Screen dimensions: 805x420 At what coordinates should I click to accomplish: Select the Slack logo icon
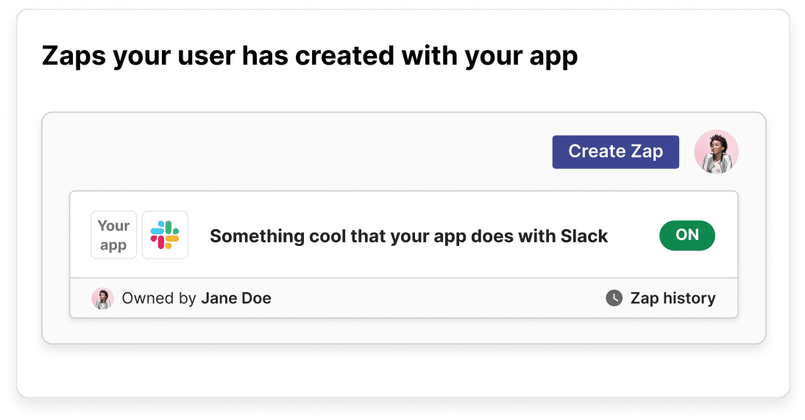pos(165,235)
